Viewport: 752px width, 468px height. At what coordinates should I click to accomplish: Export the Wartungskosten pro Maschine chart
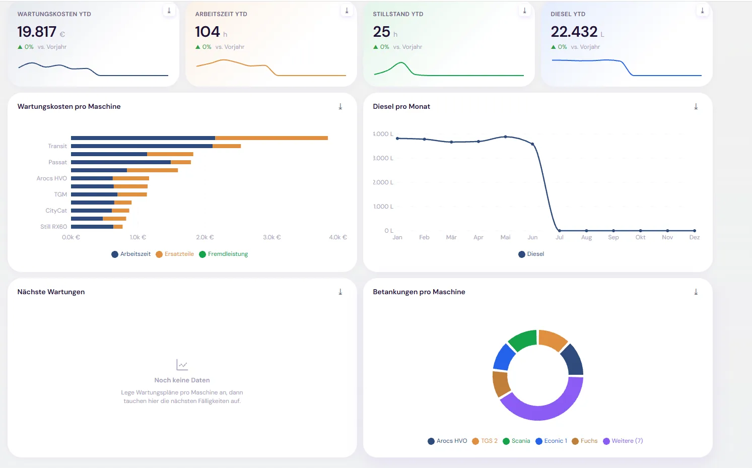[340, 106]
